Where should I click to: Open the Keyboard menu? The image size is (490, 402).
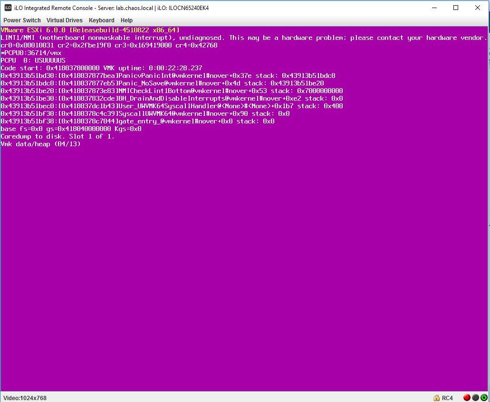click(x=102, y=20)
